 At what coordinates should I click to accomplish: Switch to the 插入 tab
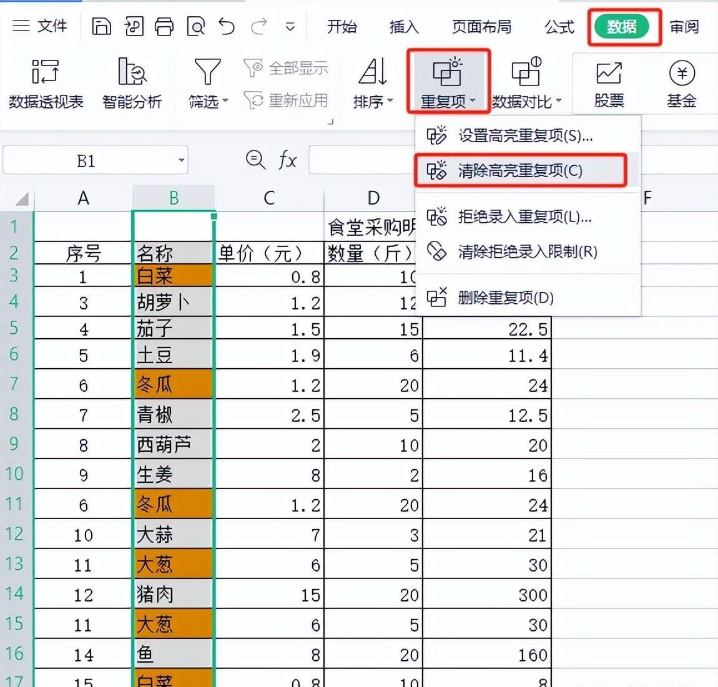tap(404, 27)
